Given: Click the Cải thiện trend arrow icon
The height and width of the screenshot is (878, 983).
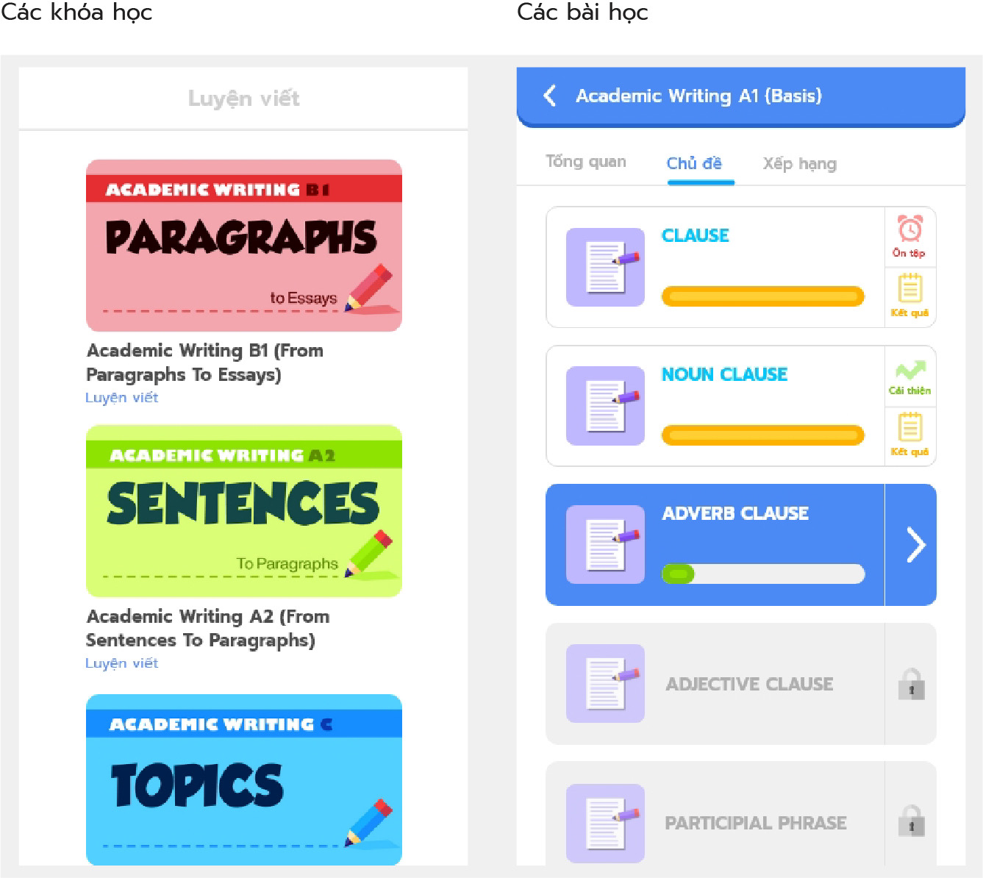Looking at the screenshot, I should (909, 370).
